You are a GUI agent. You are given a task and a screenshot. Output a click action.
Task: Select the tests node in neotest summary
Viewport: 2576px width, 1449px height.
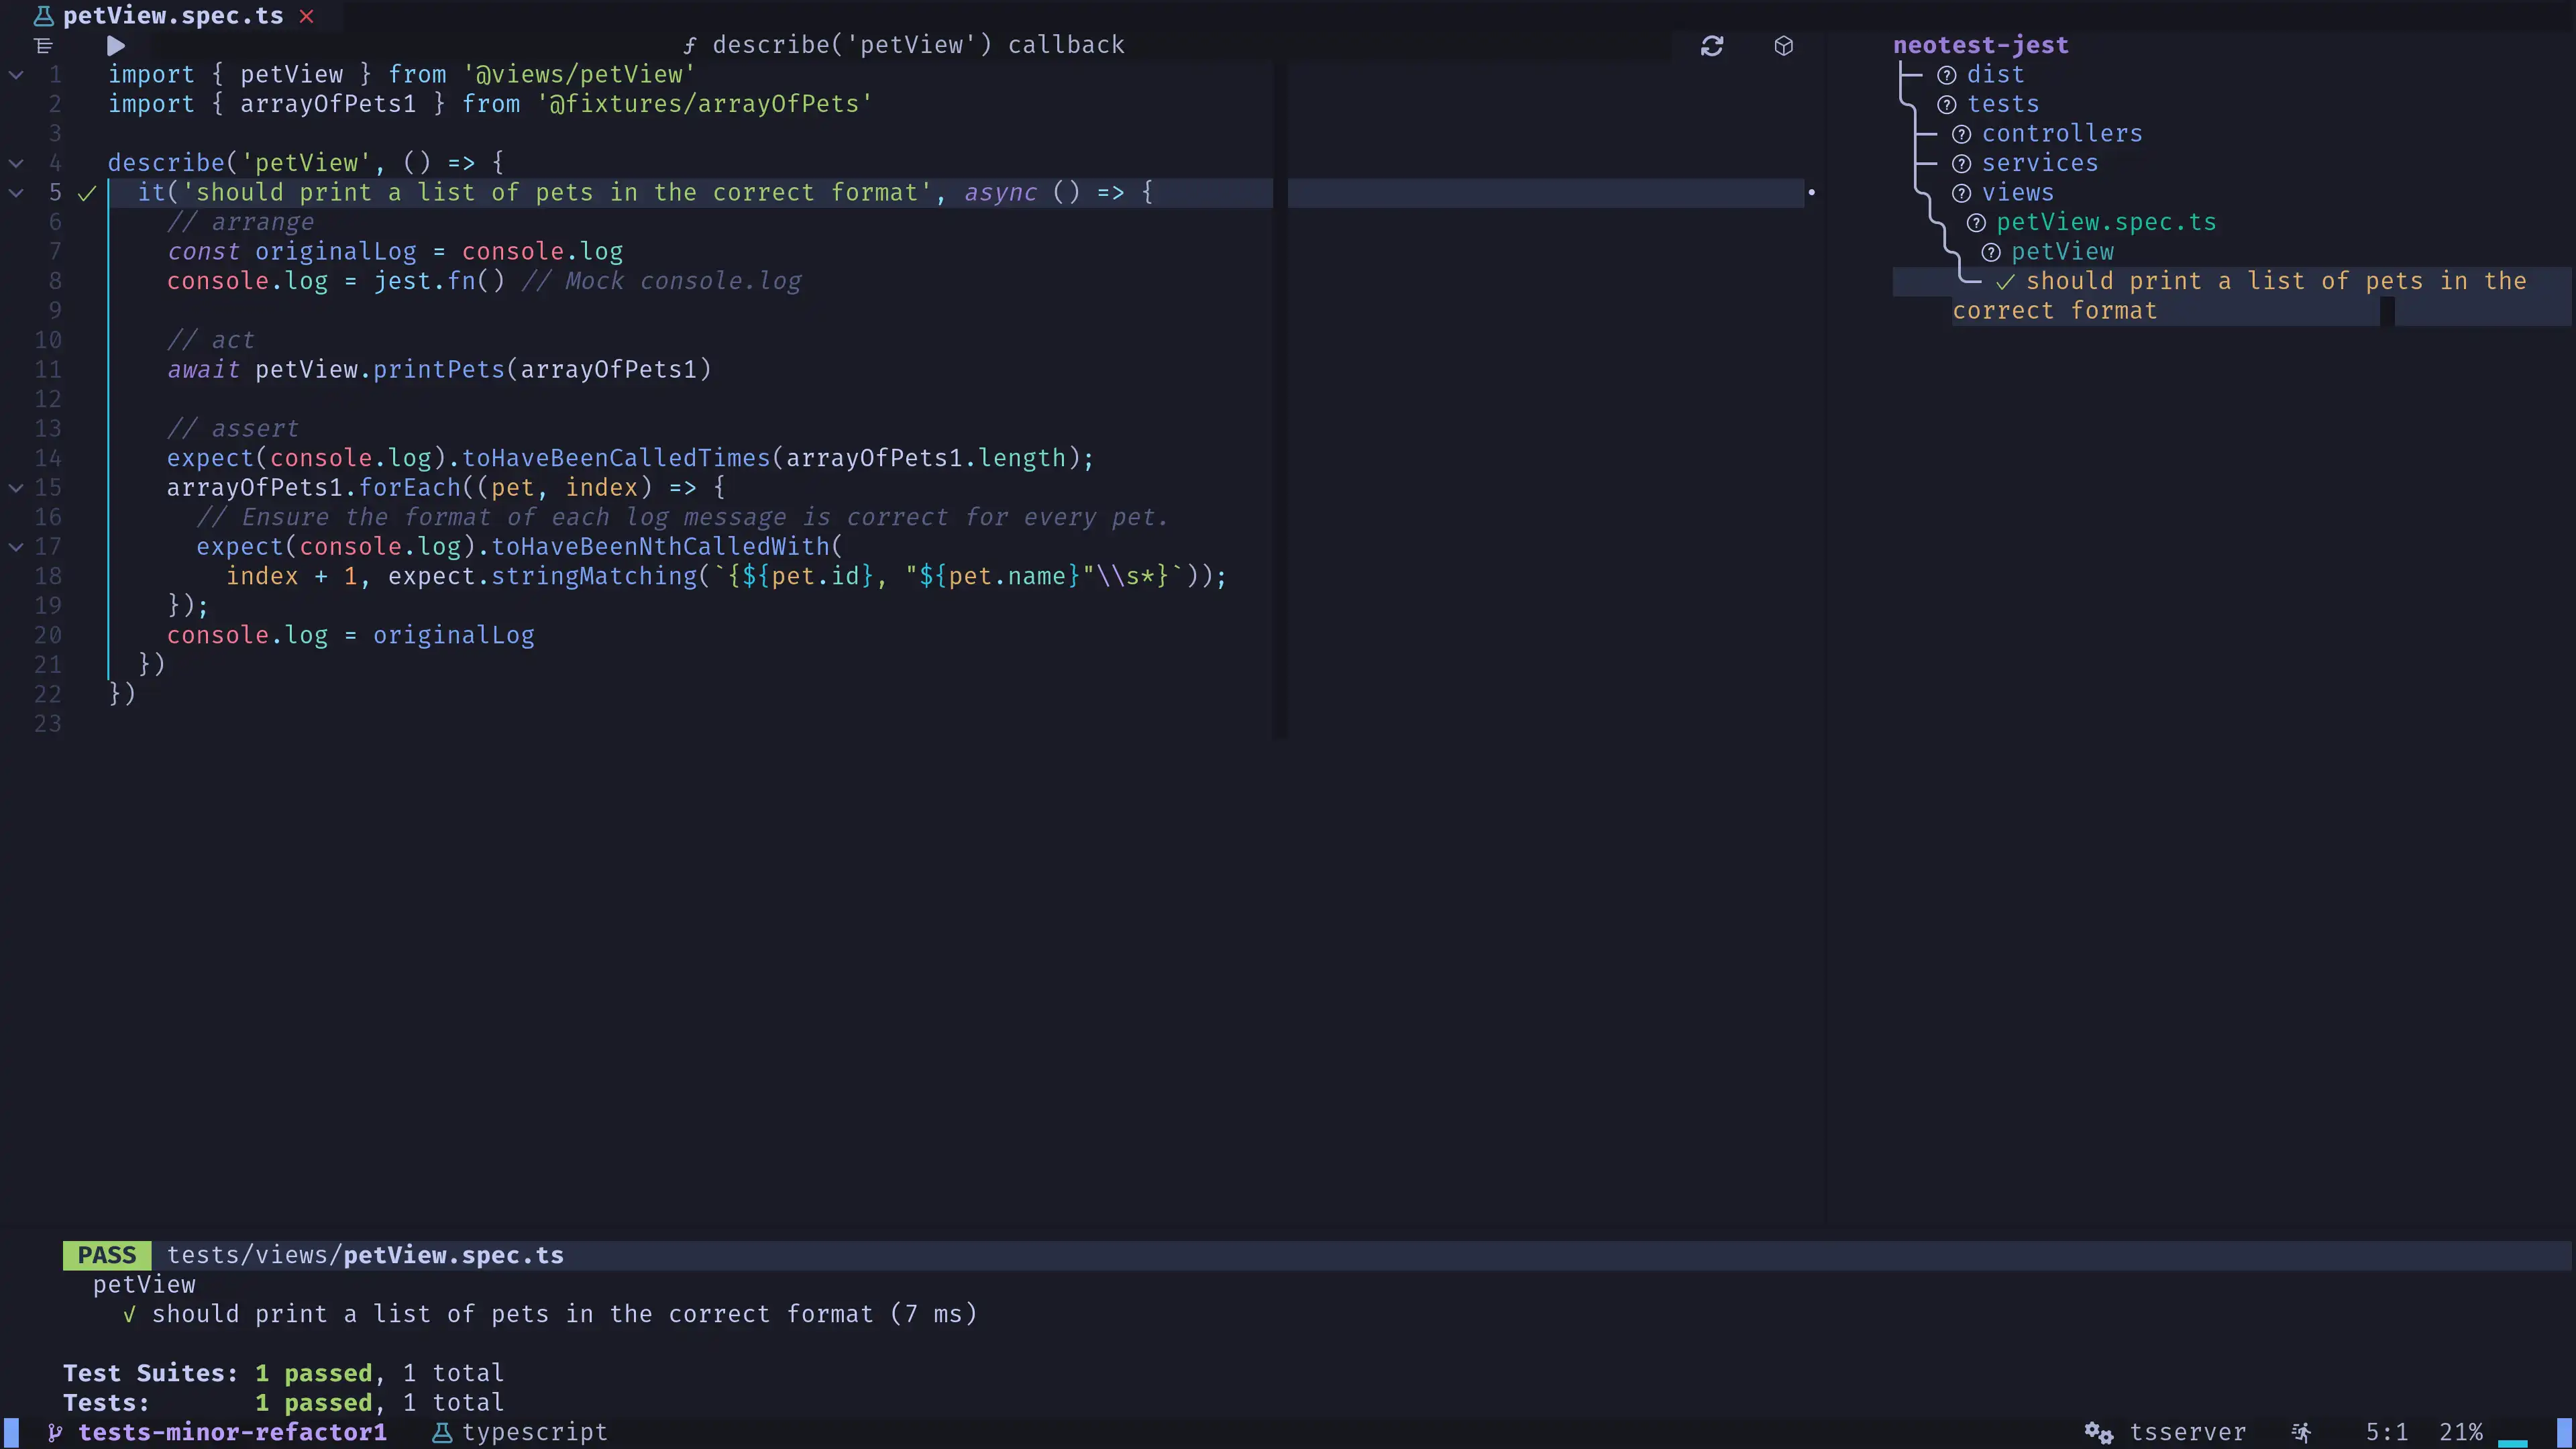[x=2003, y=104]
